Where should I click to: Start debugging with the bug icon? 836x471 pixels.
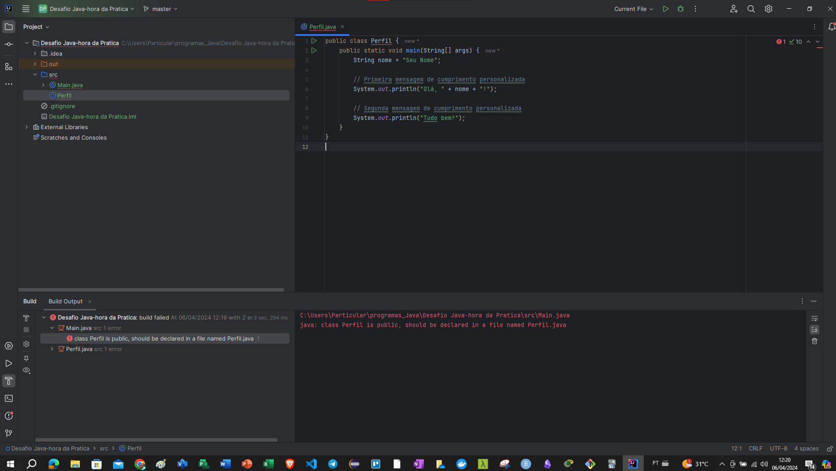tap(681, 9)
